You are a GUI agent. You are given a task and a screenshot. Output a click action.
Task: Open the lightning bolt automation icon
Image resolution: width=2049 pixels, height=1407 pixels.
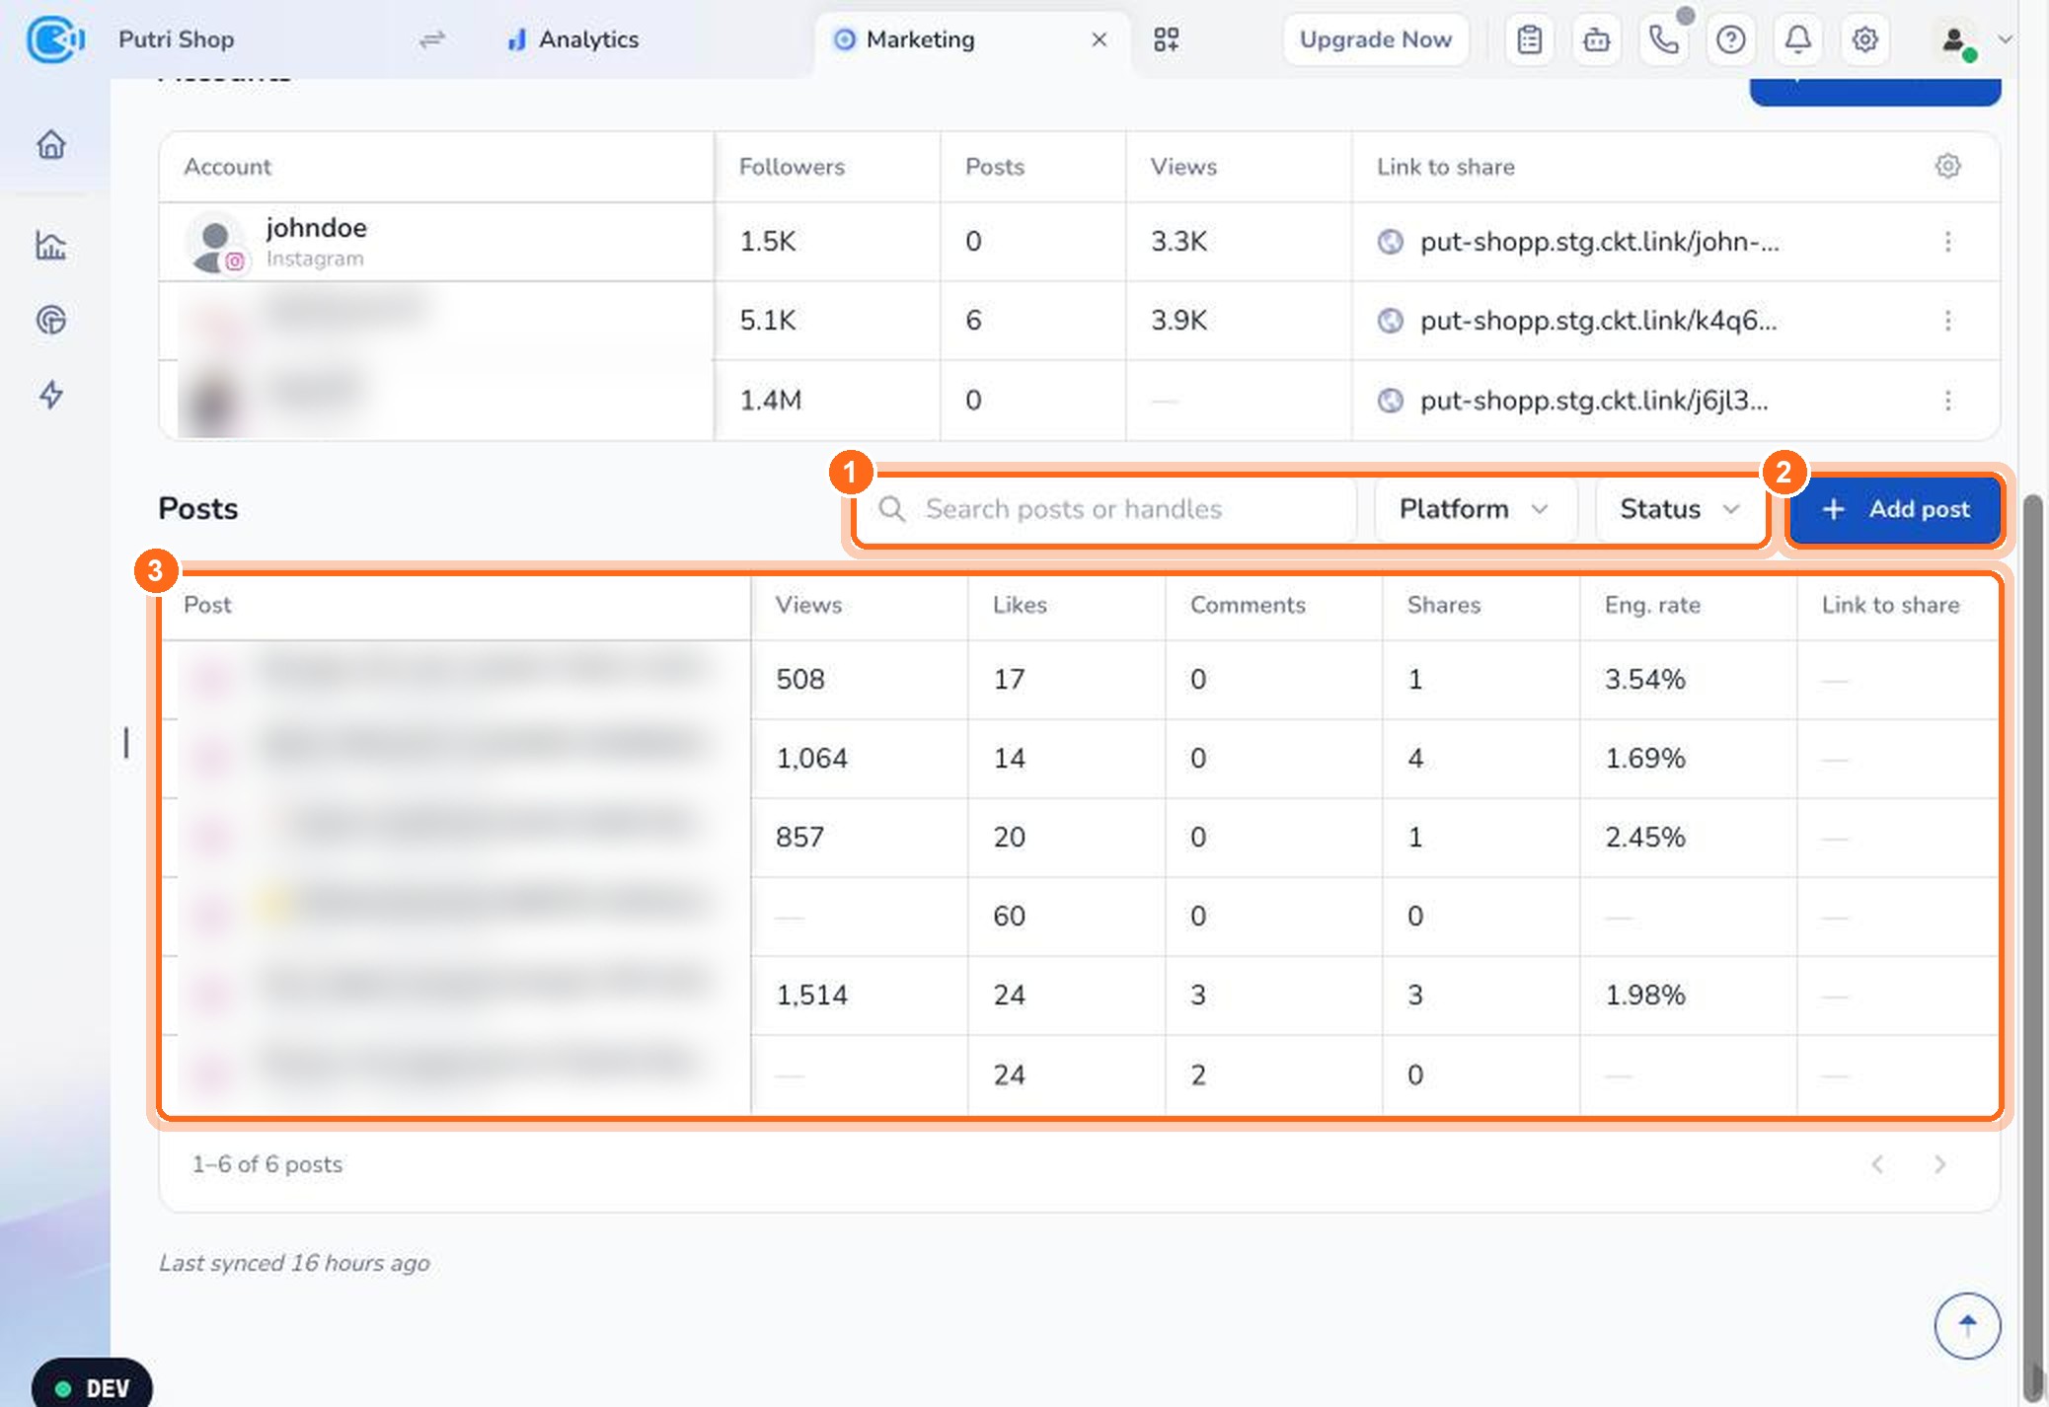[x=51, y=395]
